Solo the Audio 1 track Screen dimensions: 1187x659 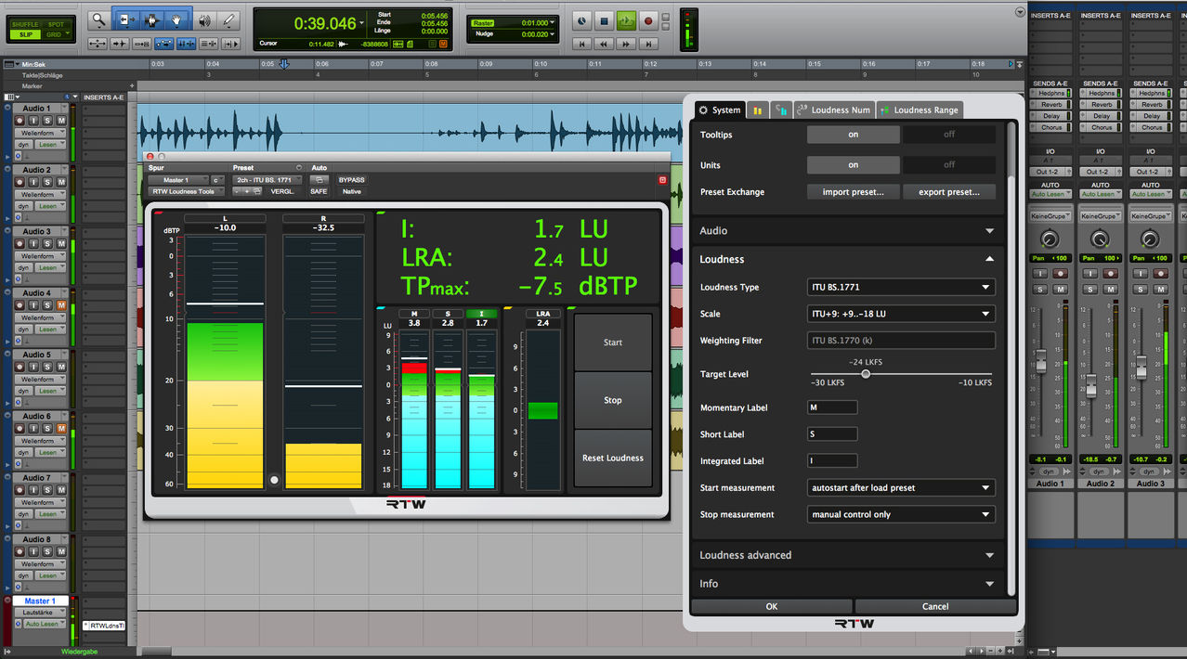46,121
